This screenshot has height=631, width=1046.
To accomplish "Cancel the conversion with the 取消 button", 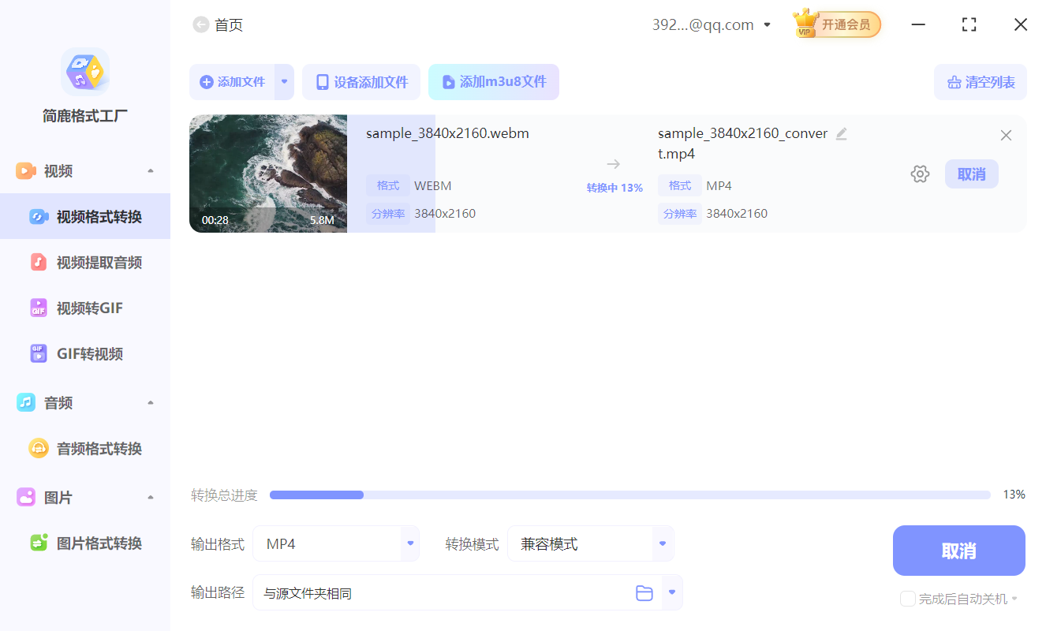I will (958, 550).
